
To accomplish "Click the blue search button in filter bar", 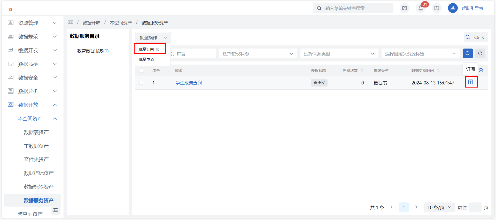I will (468, 53).
